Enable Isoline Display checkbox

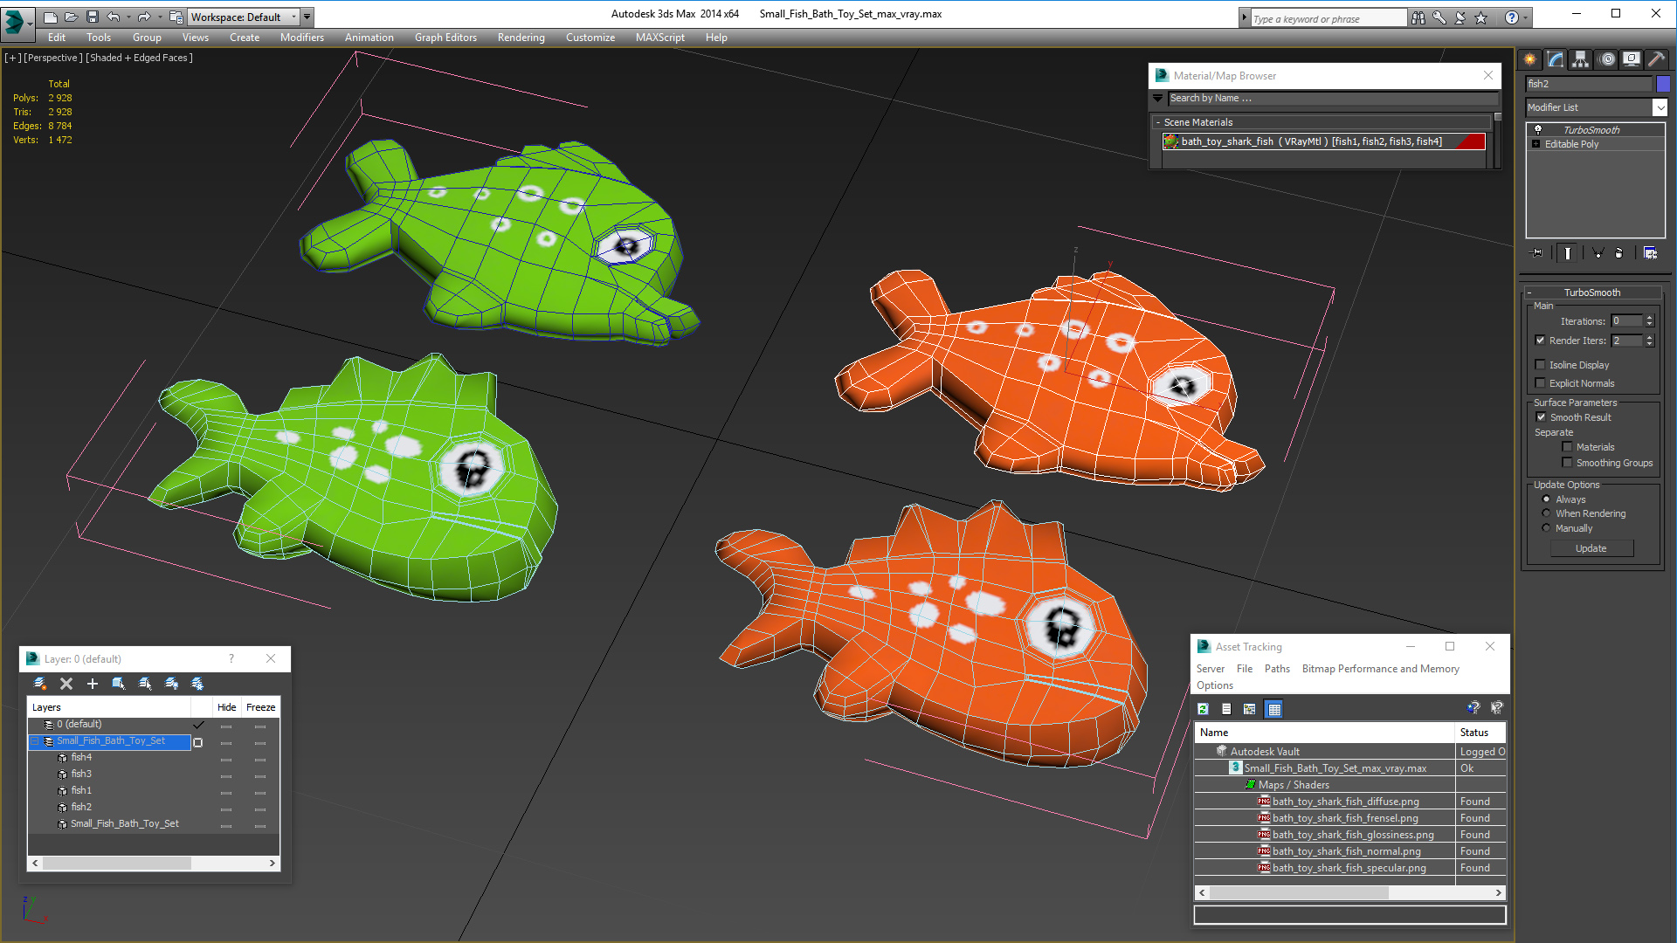click(x=1541, y=365)
